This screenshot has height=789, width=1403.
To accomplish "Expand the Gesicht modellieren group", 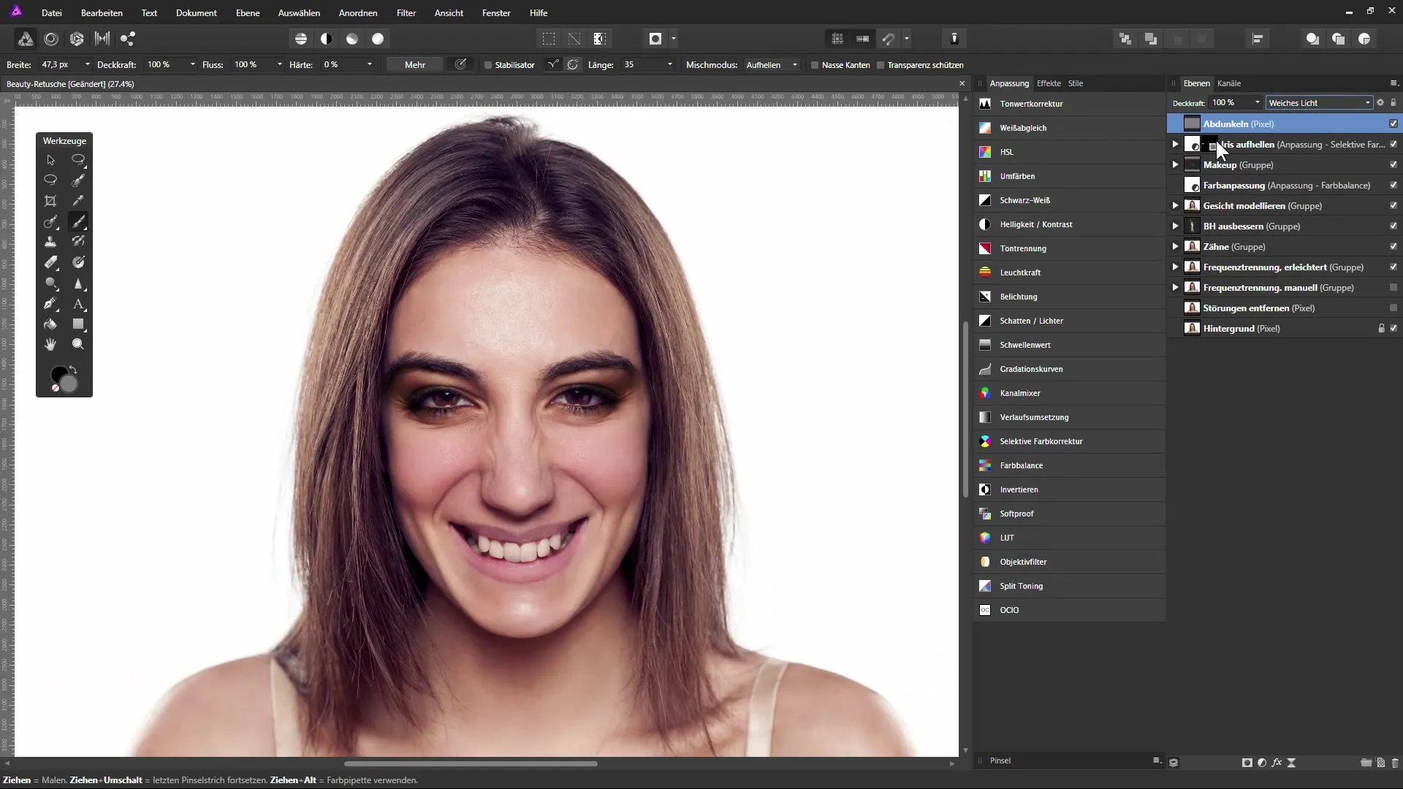I will pyautogui.click(x=1175, y=206).
